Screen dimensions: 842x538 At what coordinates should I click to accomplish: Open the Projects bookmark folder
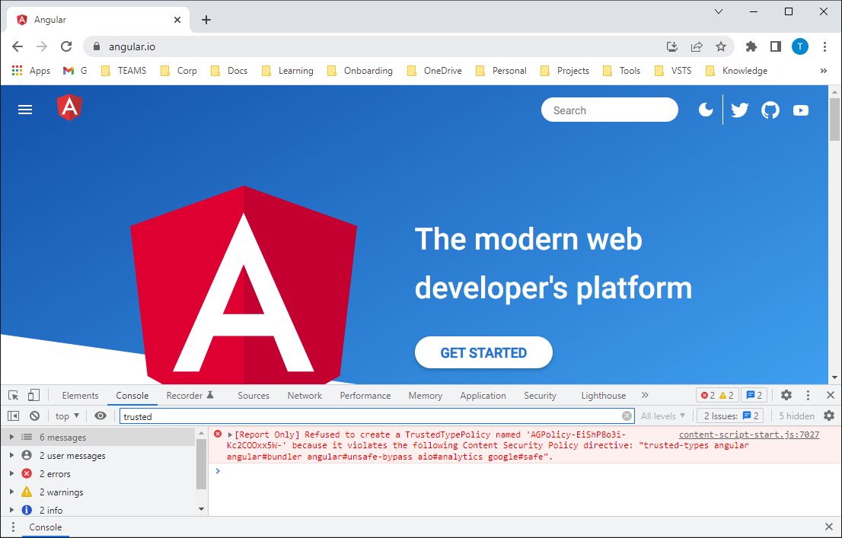pos(565,70)
